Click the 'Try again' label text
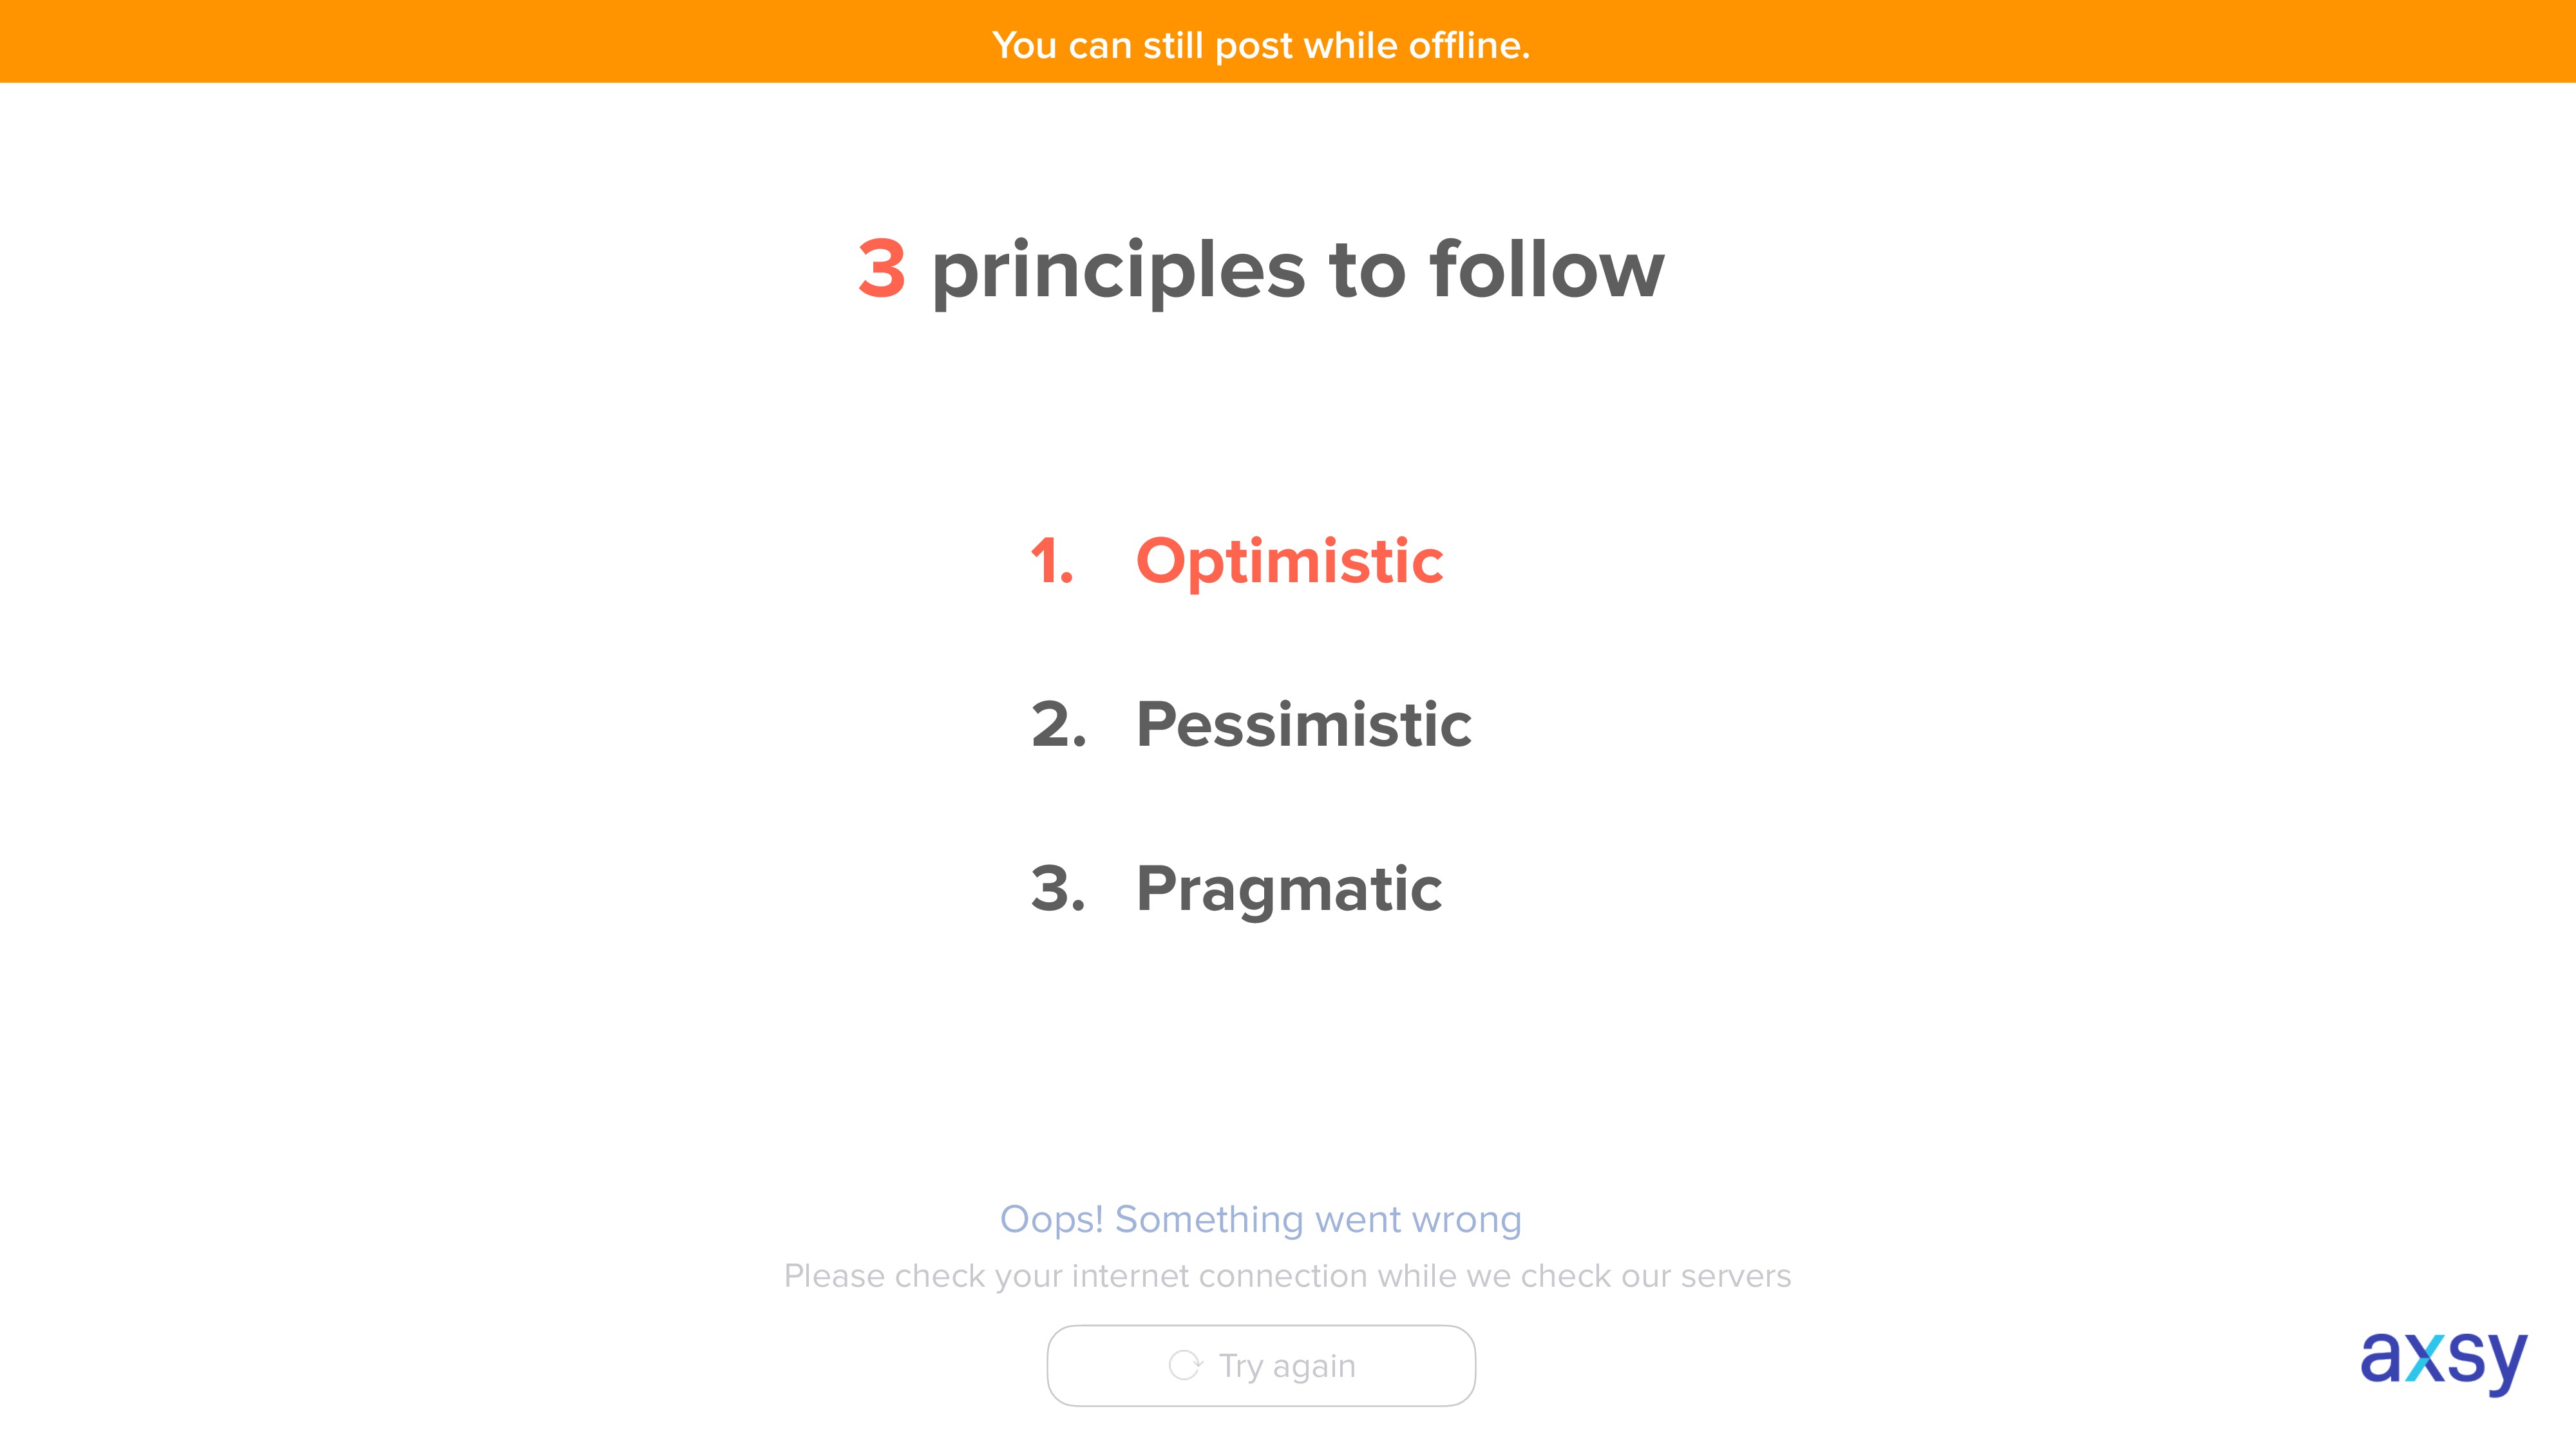The image size is (2576, 1449). [1287, 1367]
